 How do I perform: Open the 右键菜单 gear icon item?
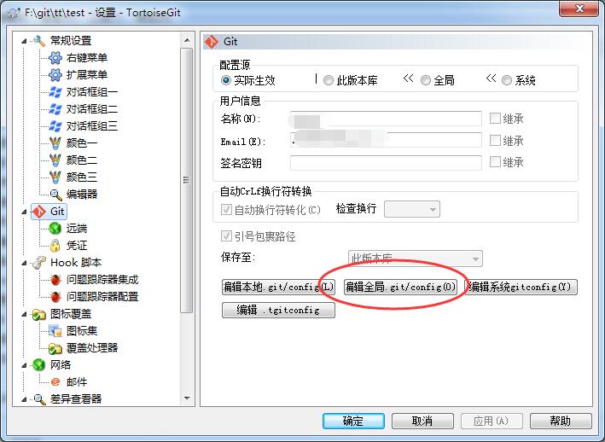coord(55,58)
